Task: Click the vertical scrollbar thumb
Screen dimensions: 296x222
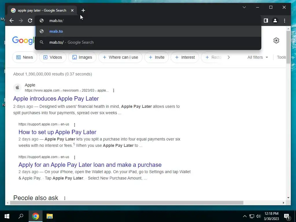Action: pyautogui.click(x=288, y=47)
